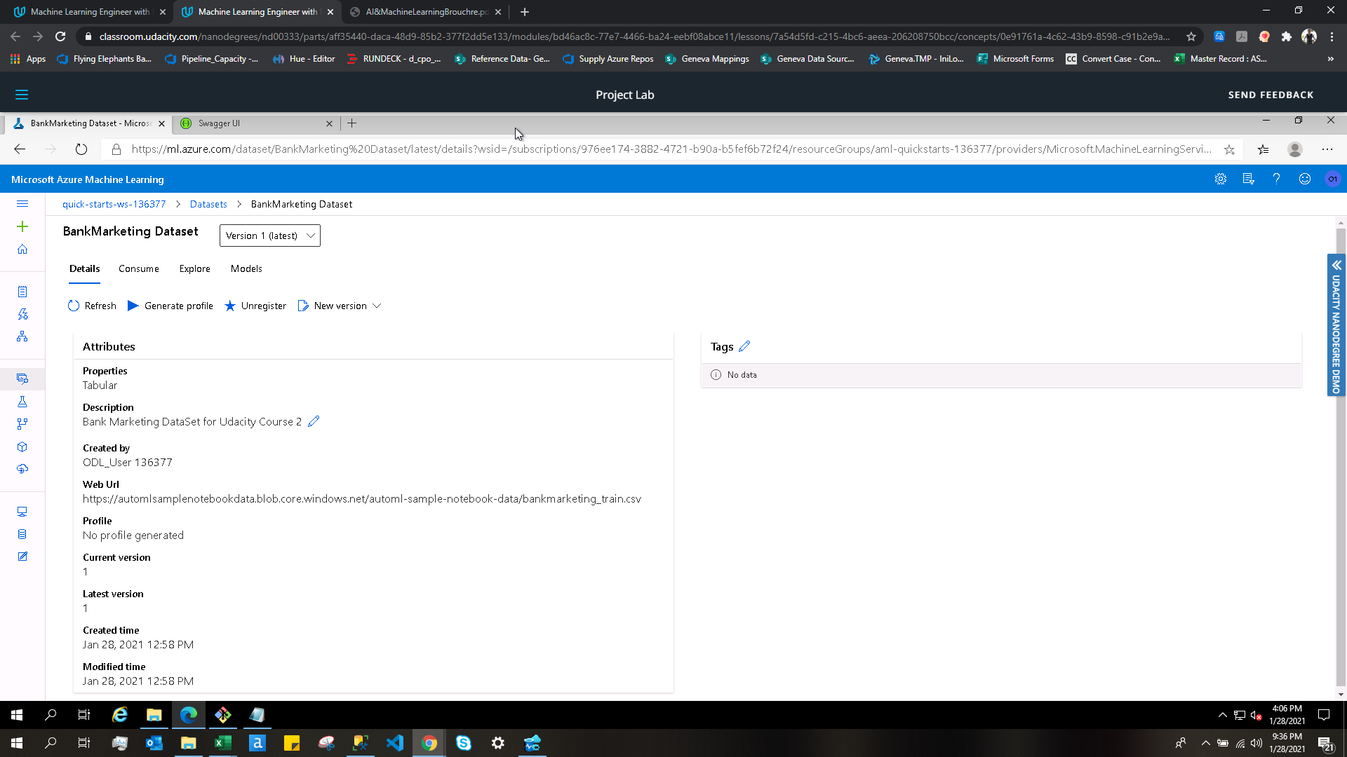This screenshot has width=1347, height=757.
Task: Switch to the Explore tab
Action: click(x=194, y=268)
